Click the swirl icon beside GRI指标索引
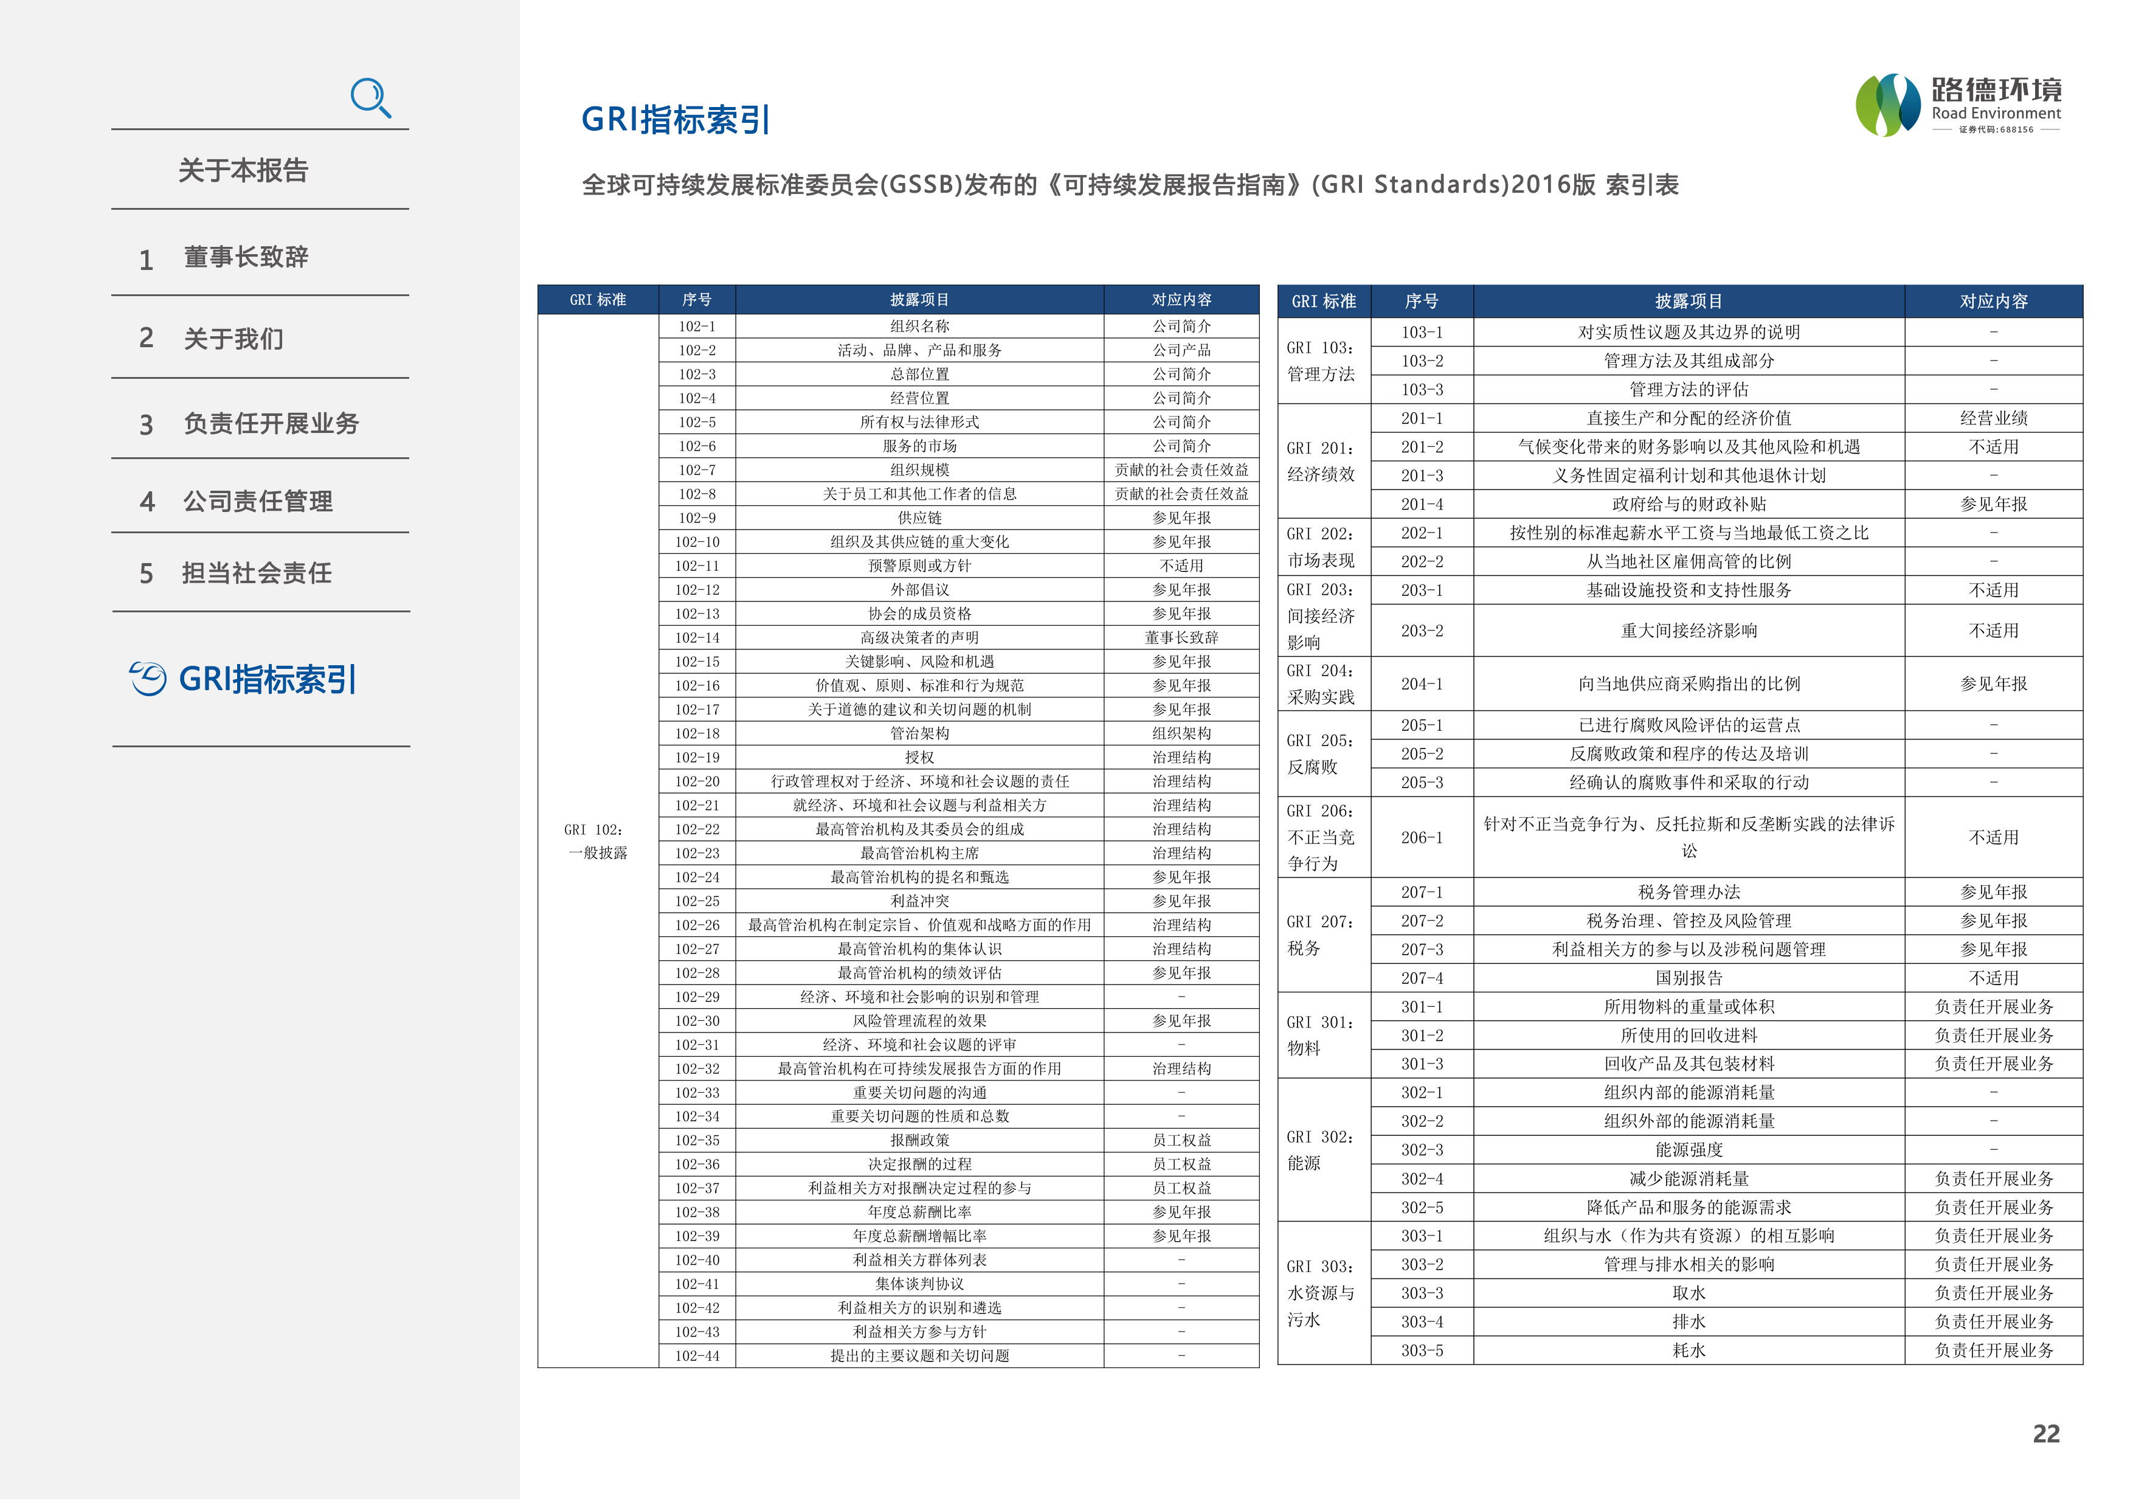2133x1508 pixels. (x=148, y=679)
